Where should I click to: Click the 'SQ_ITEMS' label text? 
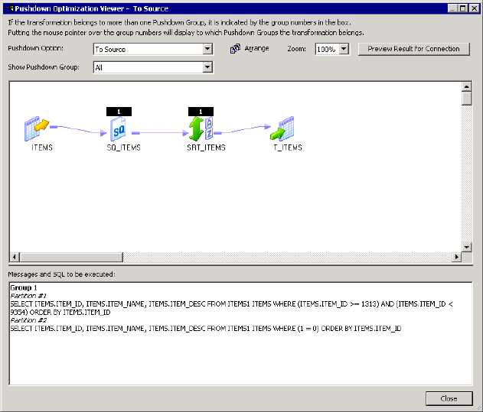(123, 148)
